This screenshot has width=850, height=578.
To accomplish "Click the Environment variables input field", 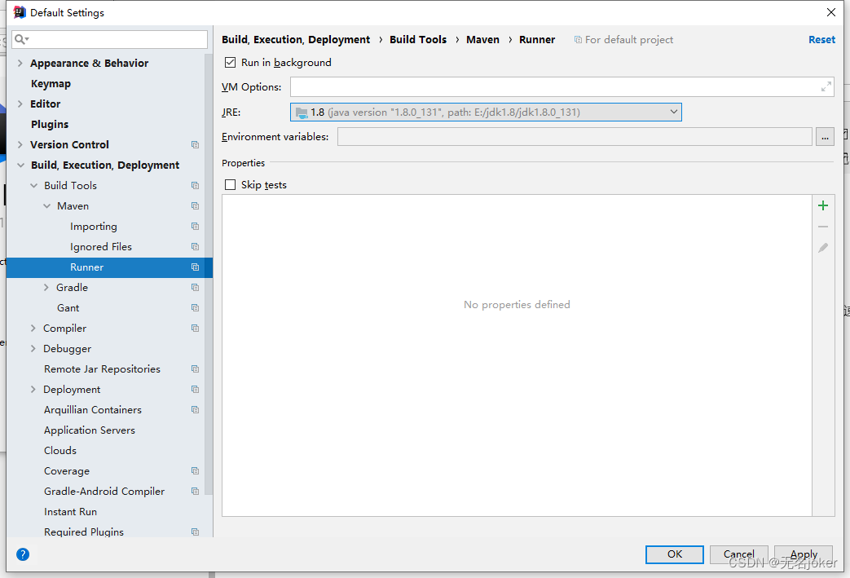I will click(575, 137).
